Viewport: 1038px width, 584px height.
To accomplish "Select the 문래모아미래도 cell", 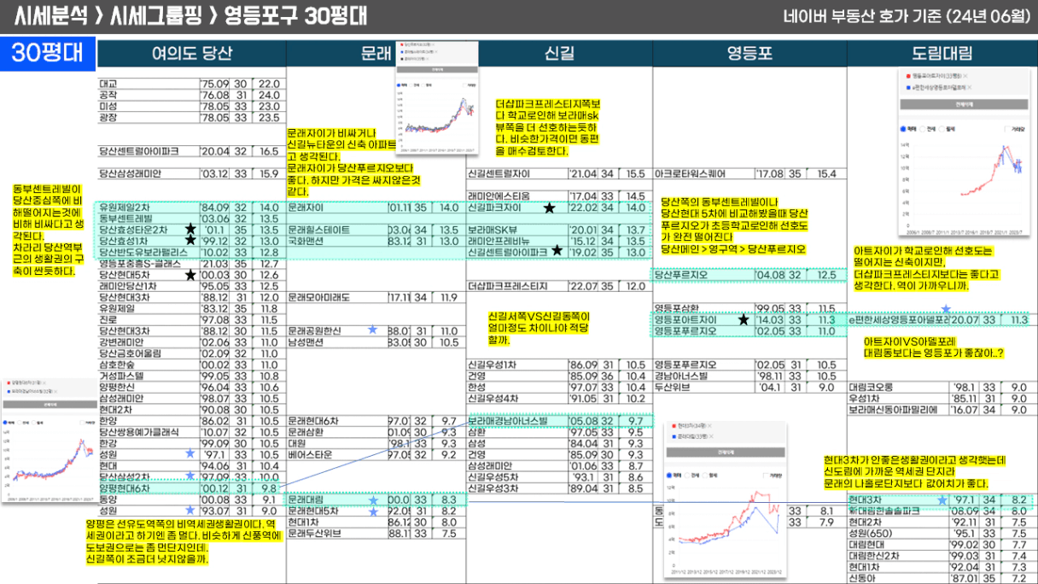I will (336, 297).
